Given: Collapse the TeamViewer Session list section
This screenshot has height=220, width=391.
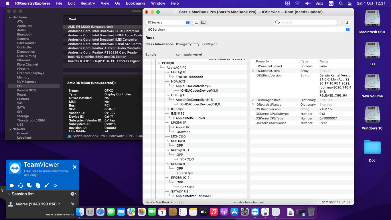Looking at the screenshot, I should click(x=9, y=194).
